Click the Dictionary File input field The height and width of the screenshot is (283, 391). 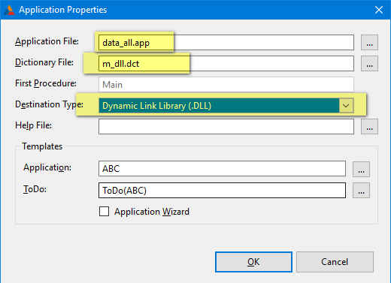(226, 64)
